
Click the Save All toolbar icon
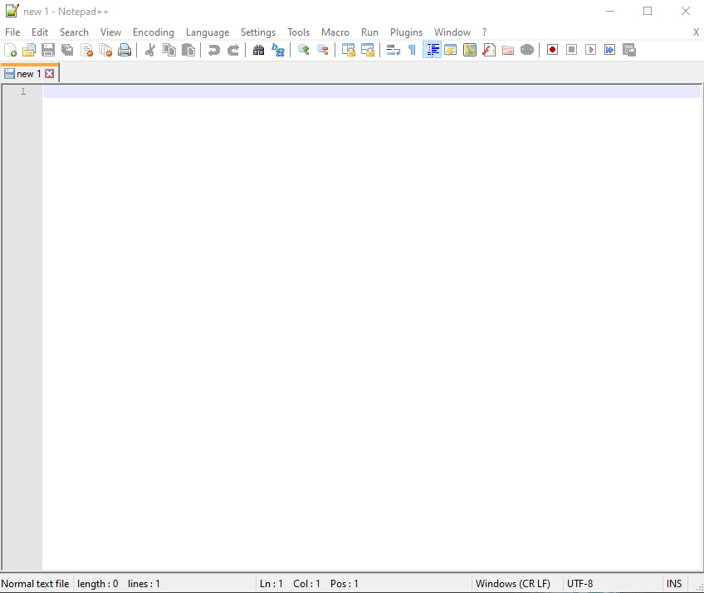click(x=67, y=50)
